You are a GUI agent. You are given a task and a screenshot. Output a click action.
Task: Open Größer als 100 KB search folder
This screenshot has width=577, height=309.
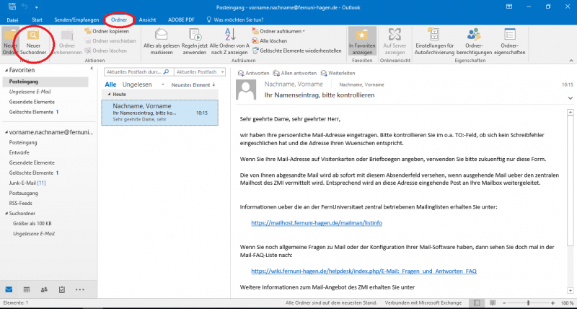[32, 224]
